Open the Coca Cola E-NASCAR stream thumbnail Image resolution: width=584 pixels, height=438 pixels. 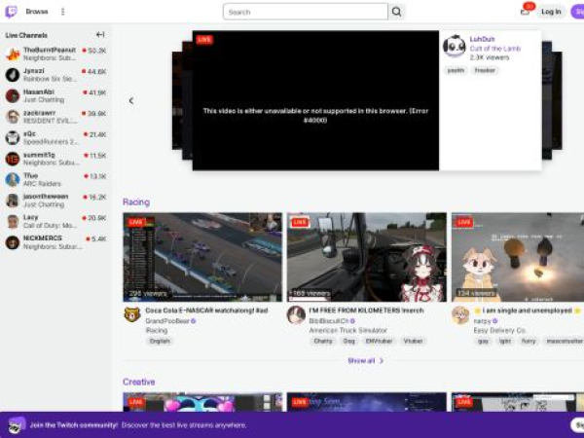(x=202, y=257)
